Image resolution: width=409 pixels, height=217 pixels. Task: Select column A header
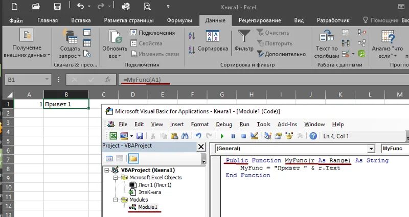[x=29, y=94]
